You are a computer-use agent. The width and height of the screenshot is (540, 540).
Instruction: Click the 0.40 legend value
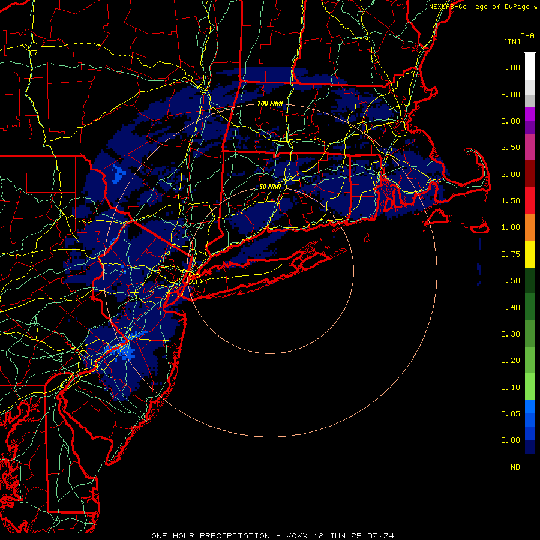[511, 308]
